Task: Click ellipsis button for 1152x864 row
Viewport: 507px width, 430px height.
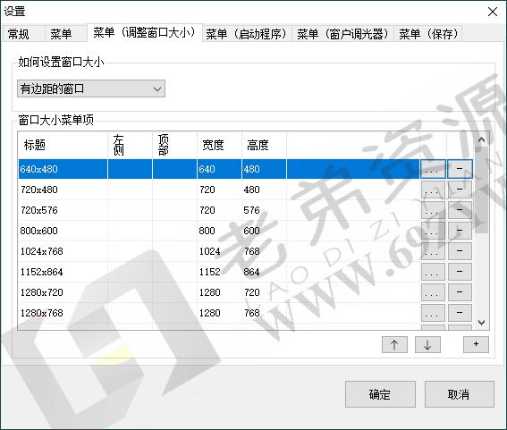Action: coord(433,272)
